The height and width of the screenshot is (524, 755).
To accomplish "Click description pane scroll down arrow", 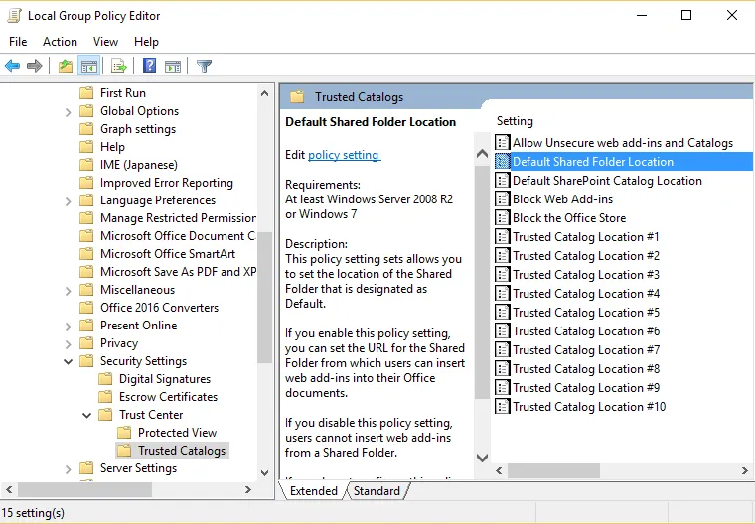I will point(482,458).
